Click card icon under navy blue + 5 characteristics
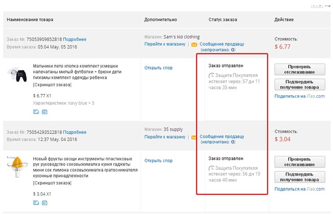 pyautogui.click(x=45, y=111)
